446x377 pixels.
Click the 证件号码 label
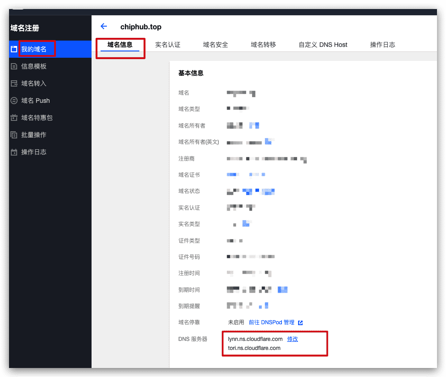click(189, 257)
